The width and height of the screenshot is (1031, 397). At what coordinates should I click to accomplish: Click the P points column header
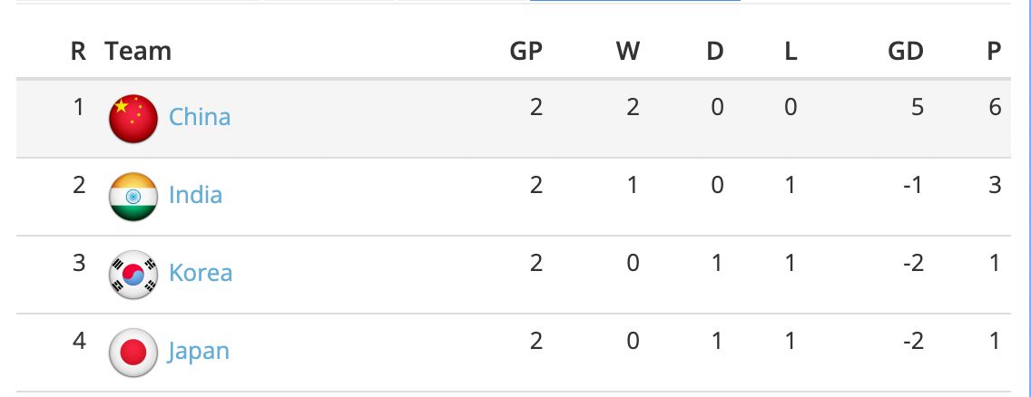(x=995, y=52)
